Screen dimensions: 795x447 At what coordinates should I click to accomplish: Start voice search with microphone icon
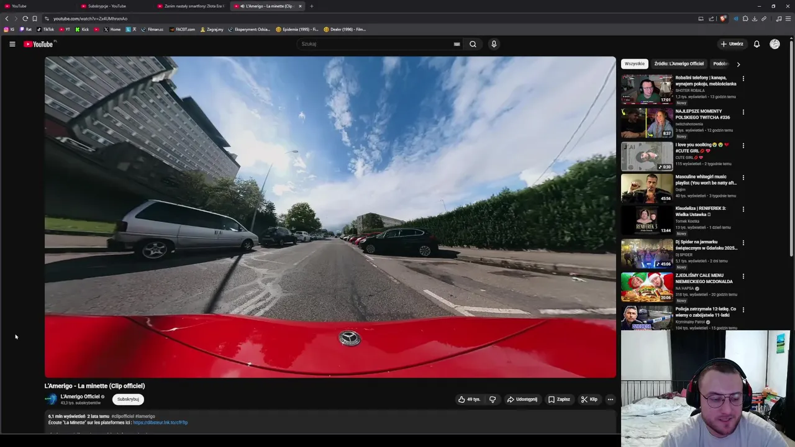tap(494, 44)
